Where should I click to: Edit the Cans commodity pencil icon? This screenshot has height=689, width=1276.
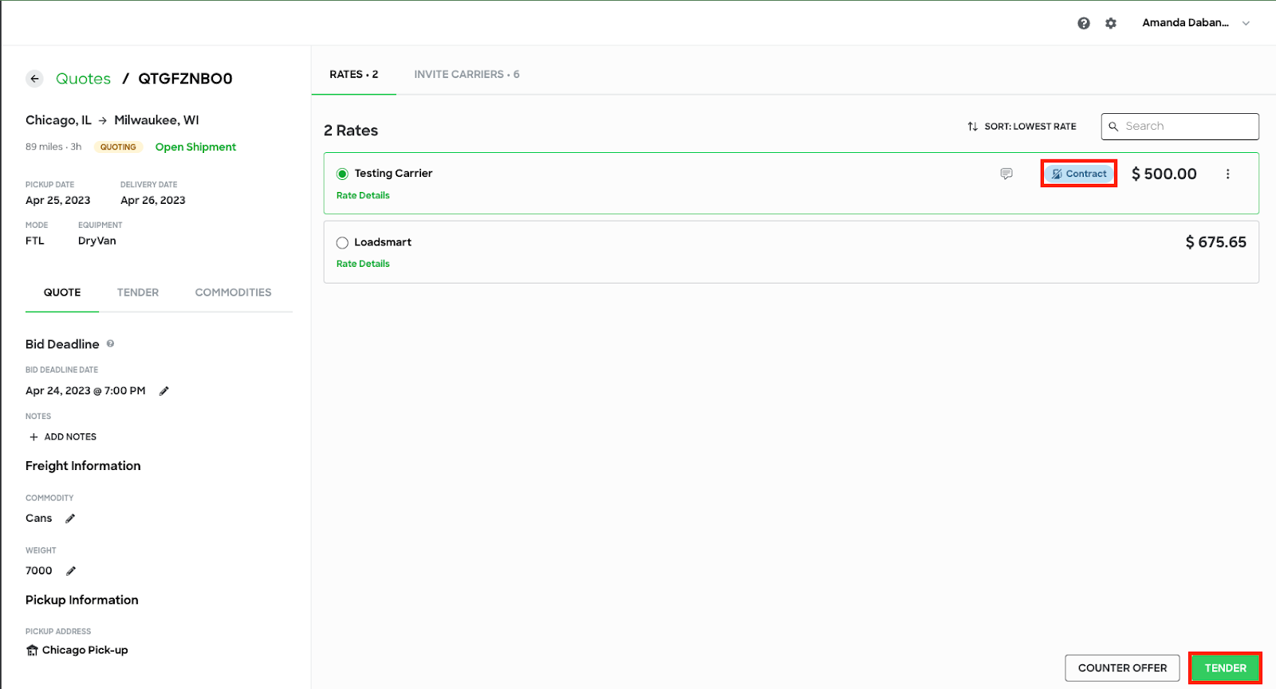(70, 519)
